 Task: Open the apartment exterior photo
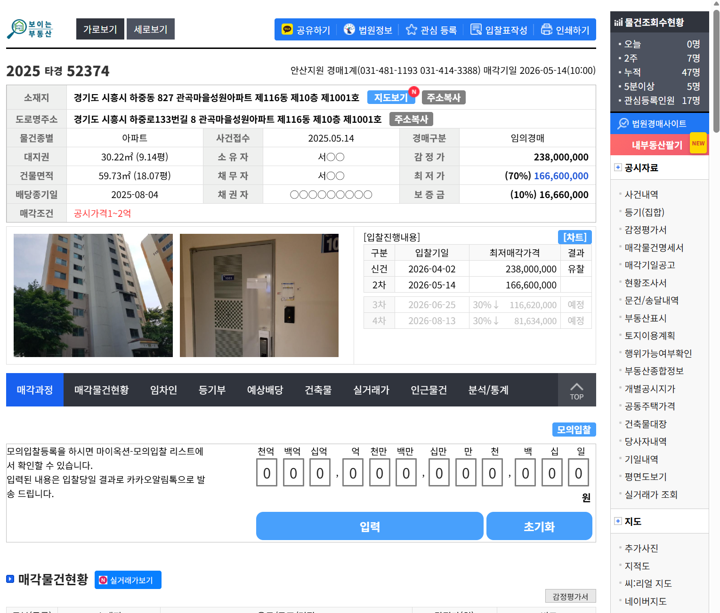tap(93, 295)
